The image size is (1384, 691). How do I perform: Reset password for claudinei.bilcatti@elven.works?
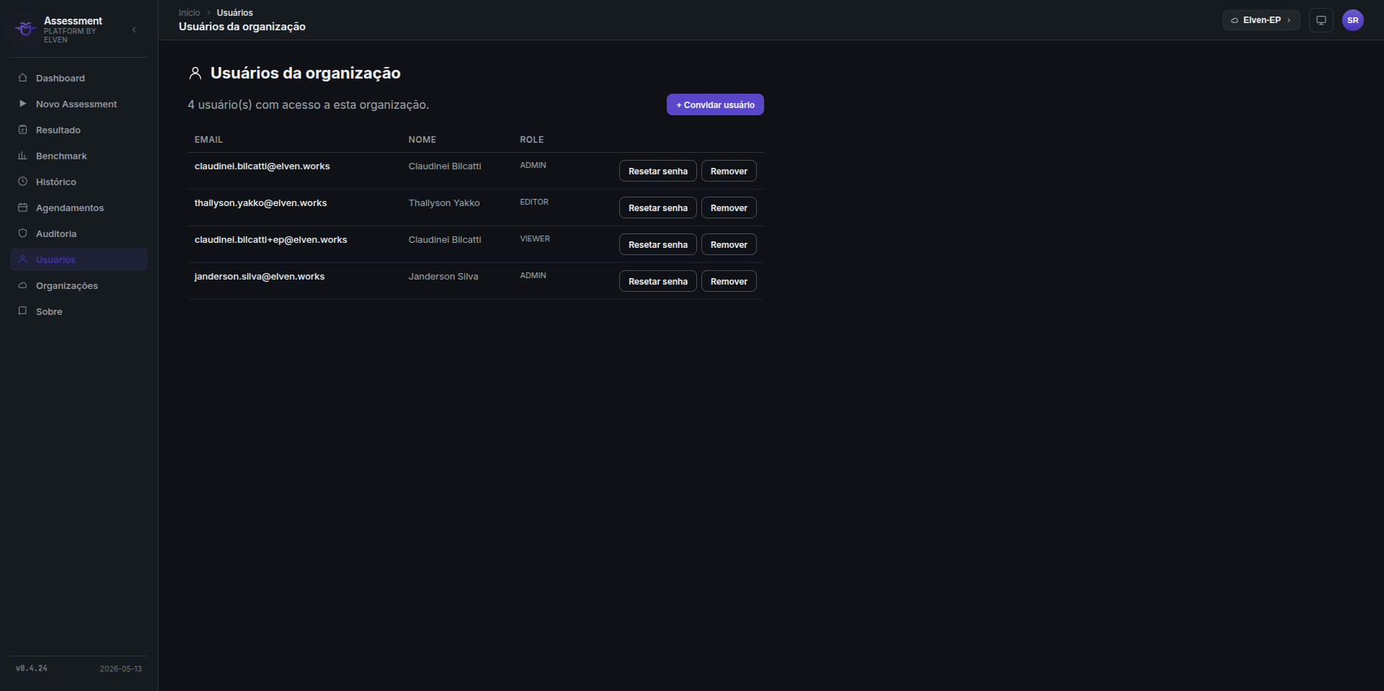tap(658, 171)
